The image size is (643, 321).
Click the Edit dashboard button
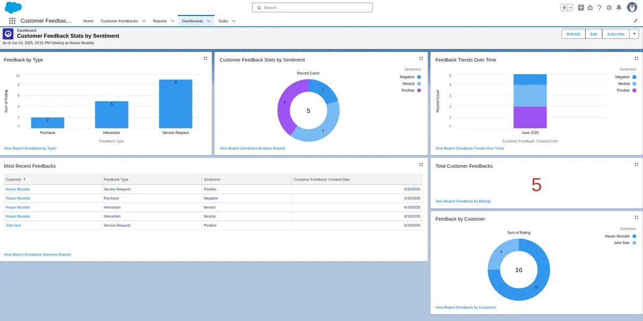click(x=594, y=34)
